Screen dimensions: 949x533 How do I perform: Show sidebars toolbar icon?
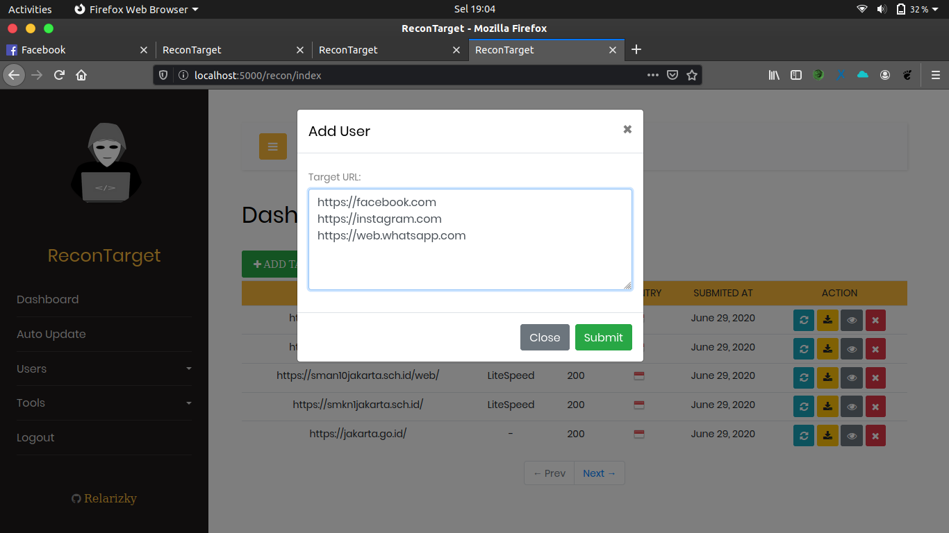click(796, 75)
